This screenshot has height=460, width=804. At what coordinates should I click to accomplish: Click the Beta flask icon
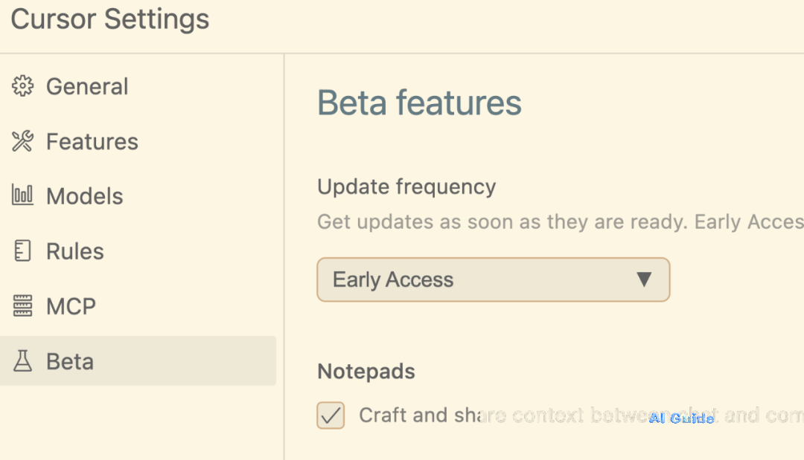click(23, 361)
